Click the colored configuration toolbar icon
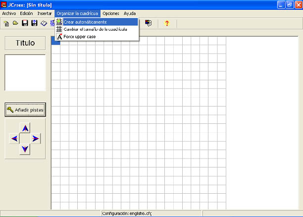303x217 pixels. coord(149,23)
